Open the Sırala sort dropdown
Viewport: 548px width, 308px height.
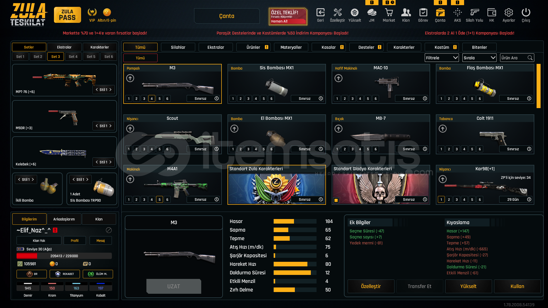click(x=479, y=58)
